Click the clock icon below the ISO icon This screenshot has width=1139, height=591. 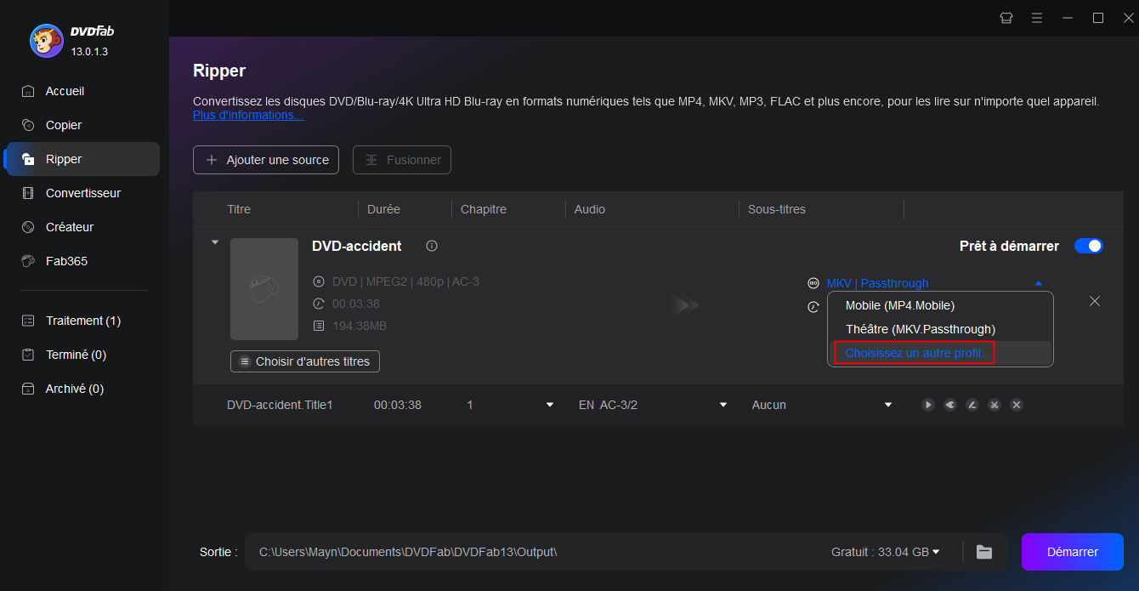coord(813,307)
